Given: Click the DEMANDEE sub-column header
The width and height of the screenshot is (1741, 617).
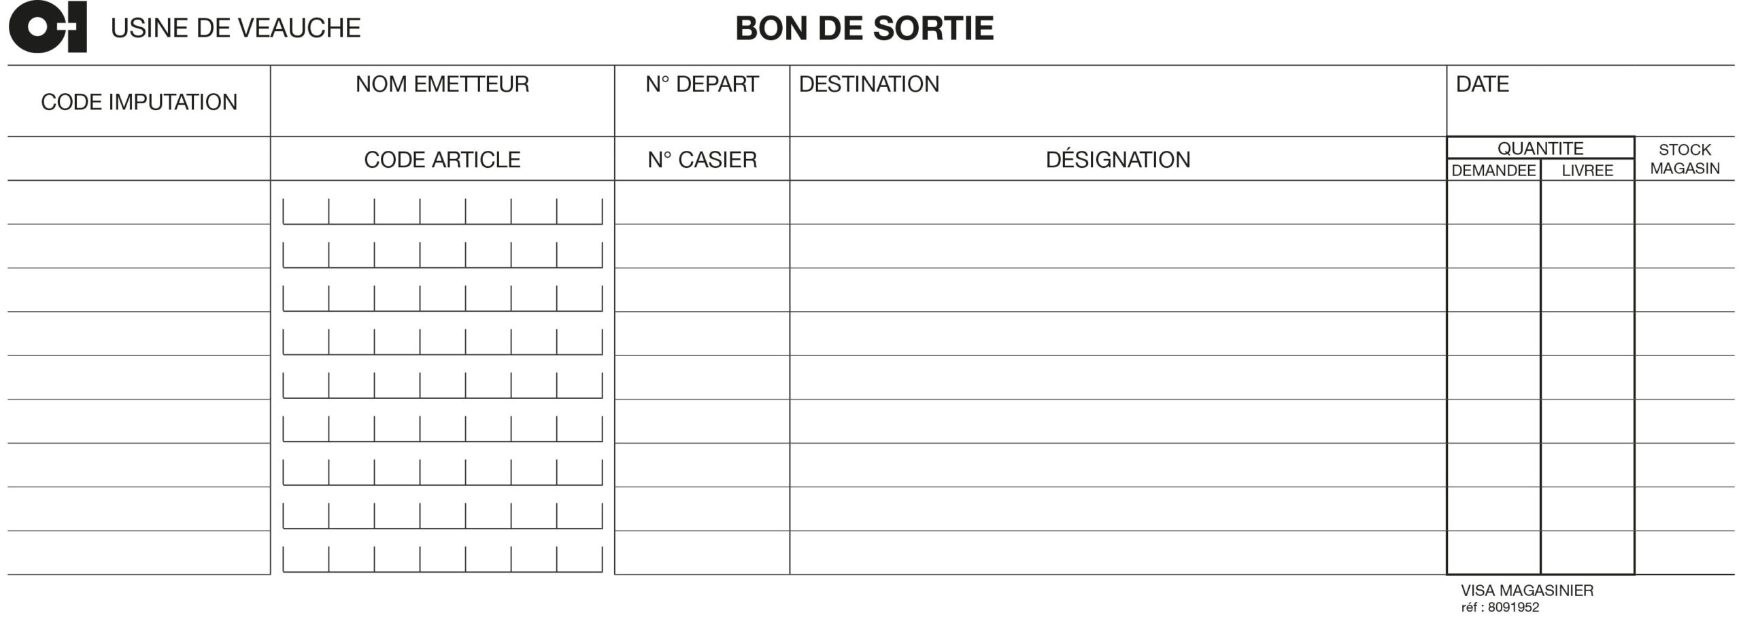Looking at the screenshot, I should coord(1493,170).
